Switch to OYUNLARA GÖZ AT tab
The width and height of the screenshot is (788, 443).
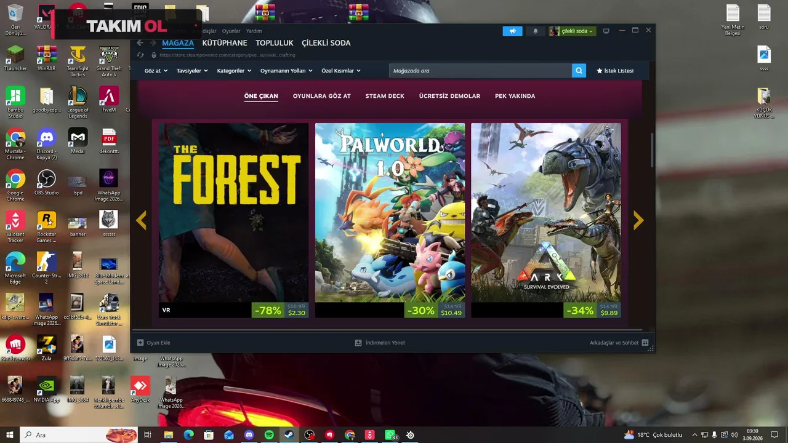322,96
